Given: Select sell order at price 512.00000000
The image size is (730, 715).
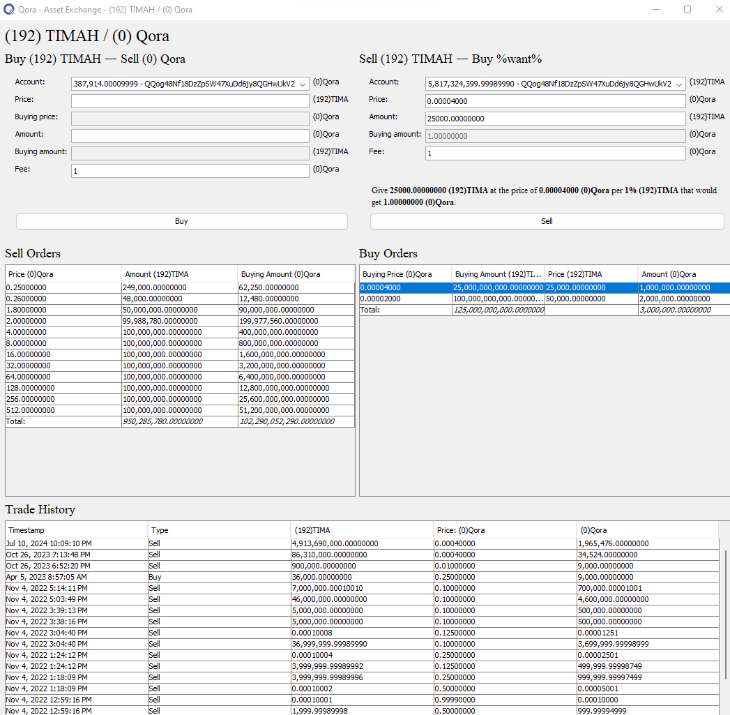Looking at the screenshot, I should (x=180, y=411).
